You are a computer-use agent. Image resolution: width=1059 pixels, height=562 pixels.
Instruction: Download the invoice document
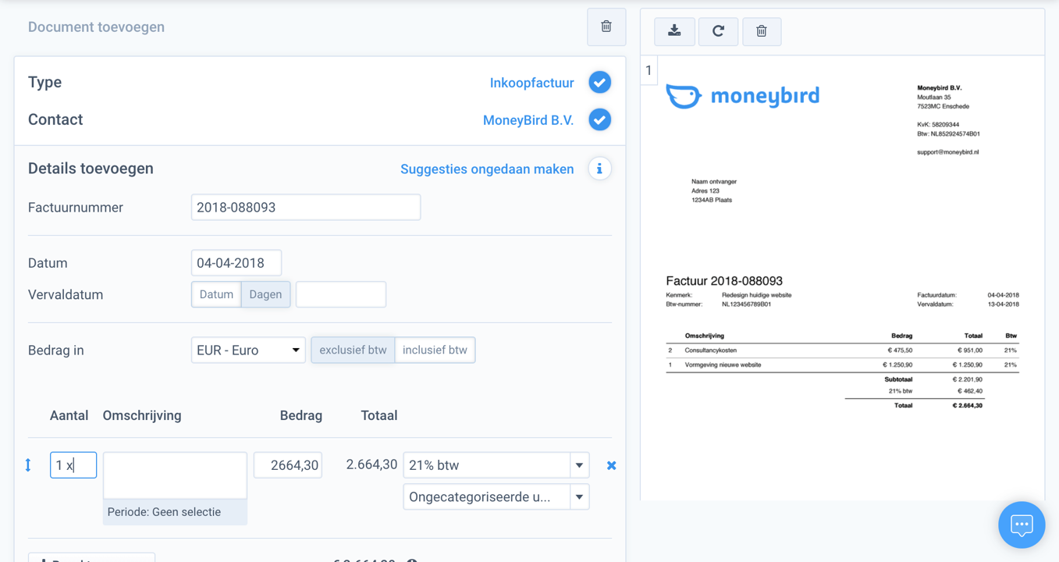coord(674,31)
